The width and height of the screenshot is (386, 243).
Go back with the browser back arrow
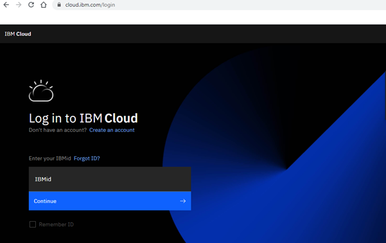pyautogui.click(x=6, y=4)
